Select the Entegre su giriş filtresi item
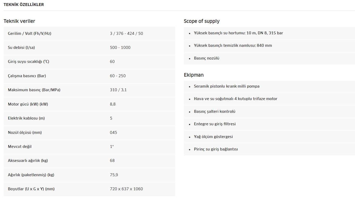Image resolution: width=355 pixels, height=204 pixels. point(215,124)
